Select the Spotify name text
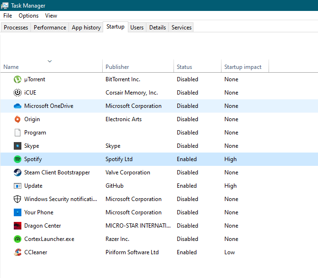 coord(33,159)
